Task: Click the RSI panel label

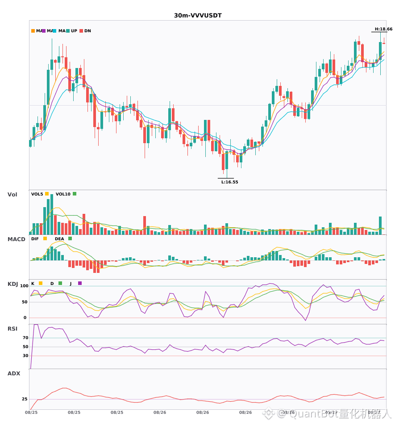Action: tap(12, 329)
